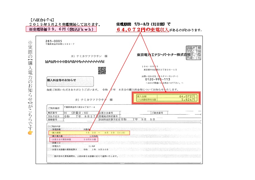This screenshot has height=180, width=255.
Task: Click 東京電力エナジーパートナー株式会社 company name
Action: click(163, 54)
